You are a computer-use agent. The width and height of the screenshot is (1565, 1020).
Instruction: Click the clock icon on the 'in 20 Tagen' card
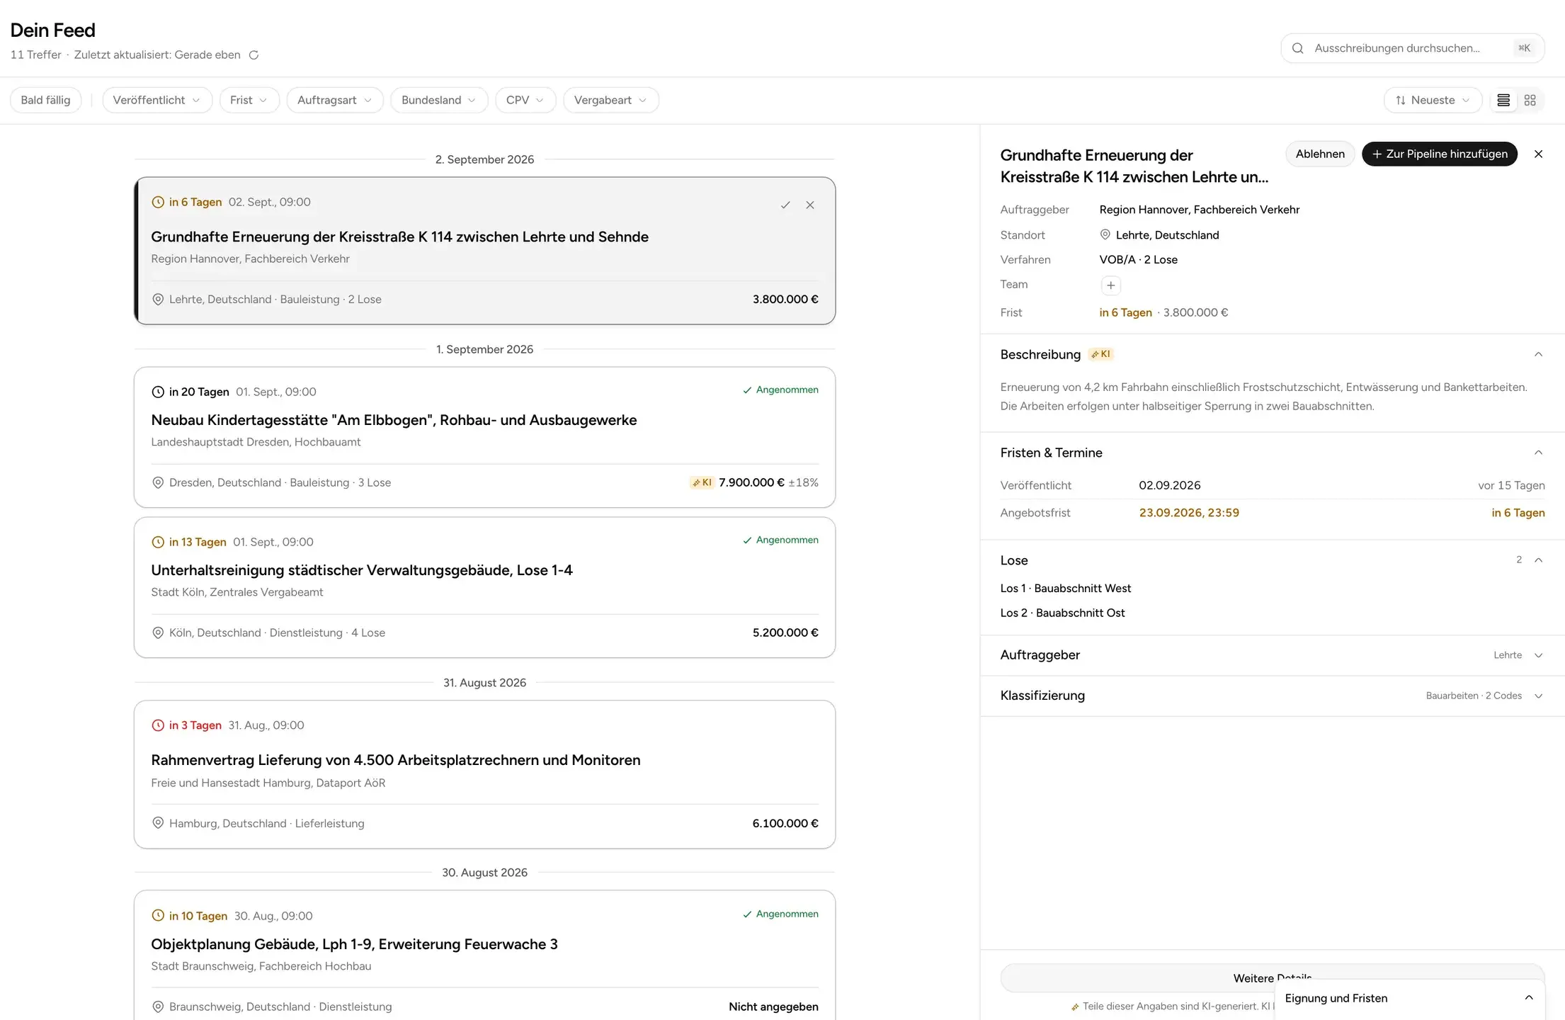(x=158, y=392)
